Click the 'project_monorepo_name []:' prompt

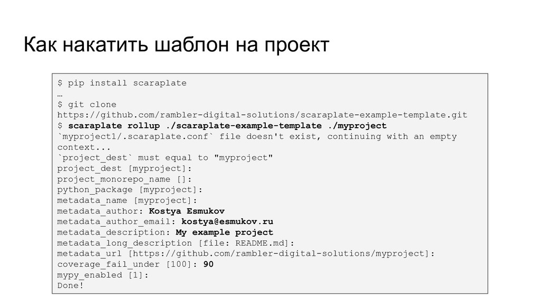click(124, 179)
